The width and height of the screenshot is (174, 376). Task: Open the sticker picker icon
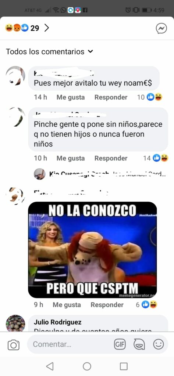pos(139,344)
